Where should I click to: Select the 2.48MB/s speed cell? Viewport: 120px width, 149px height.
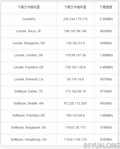tap(106, 67)
